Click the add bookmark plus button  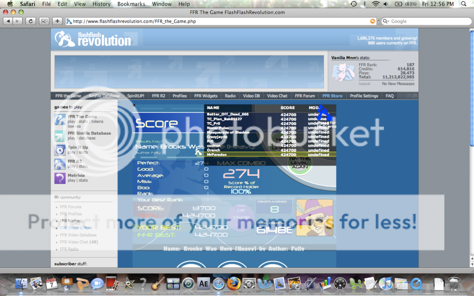pyautogui.click(x=57, y=21)
